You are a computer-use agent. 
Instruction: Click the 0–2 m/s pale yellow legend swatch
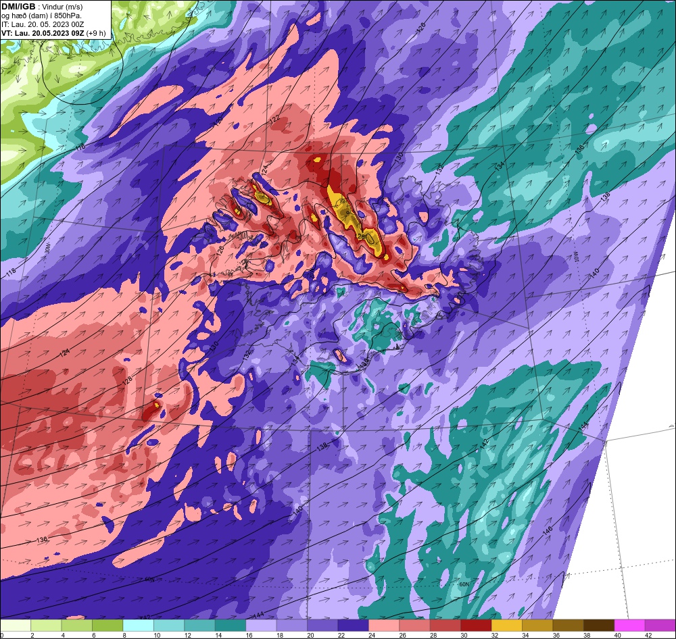click(x=16, y=625)
